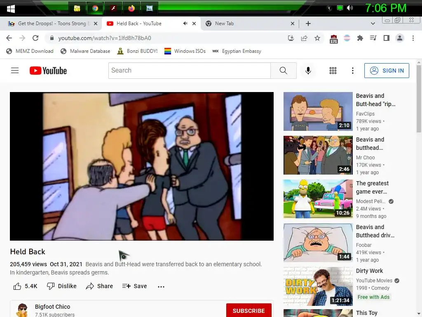Click the Held Back video title

click(x=28, y=252)
